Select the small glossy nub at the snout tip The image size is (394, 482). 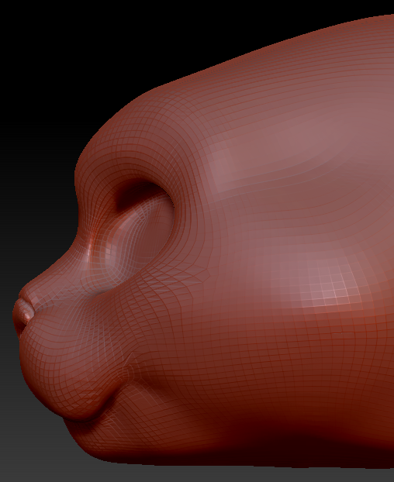(x=22, y=312)
